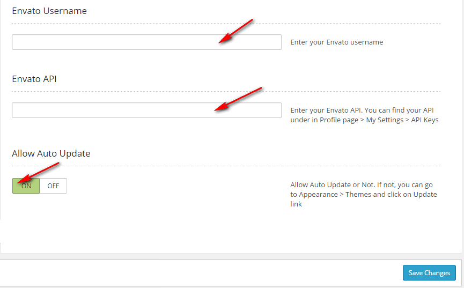
Task: Click the dashed divider below Envato API heading
Action: (x=226, y=91)
